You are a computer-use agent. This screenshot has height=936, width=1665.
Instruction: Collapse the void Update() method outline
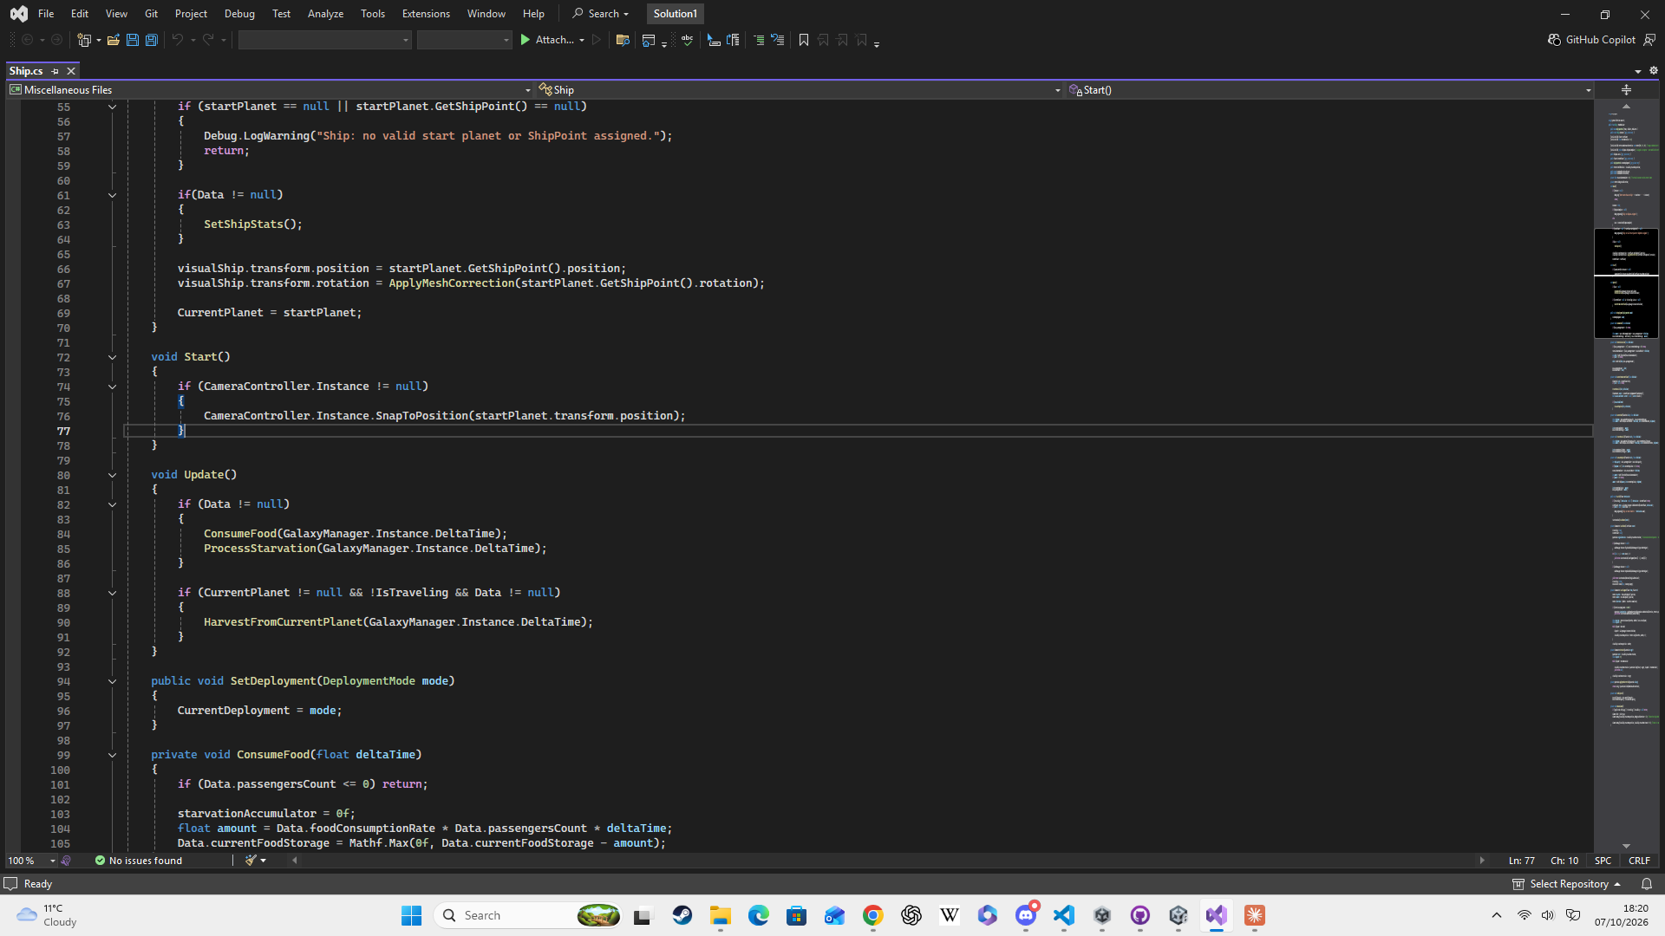(112, 475)
